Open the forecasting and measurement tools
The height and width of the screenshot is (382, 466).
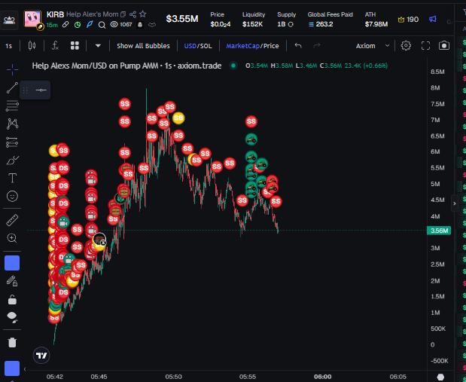12,142
